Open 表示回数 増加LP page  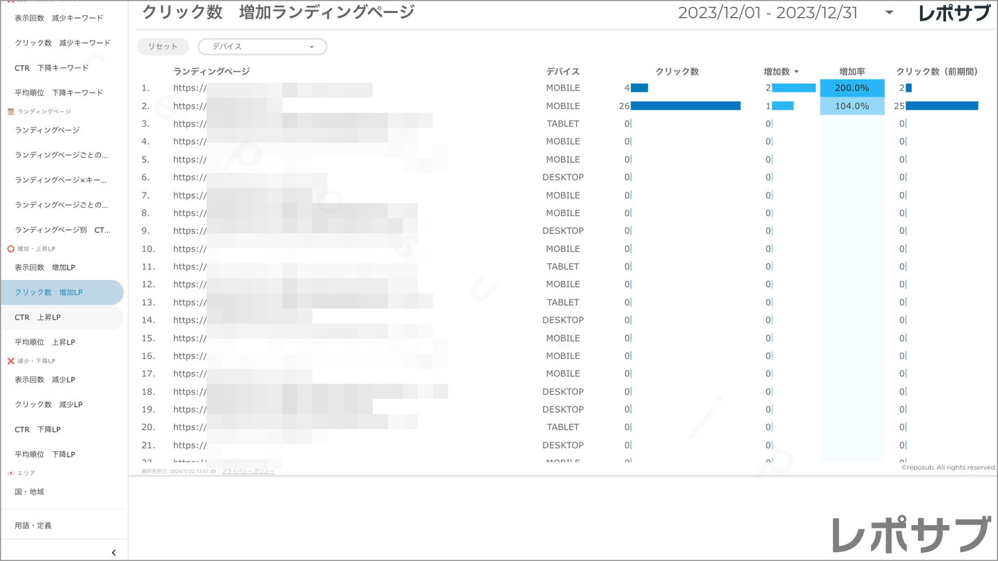point(45,268)
